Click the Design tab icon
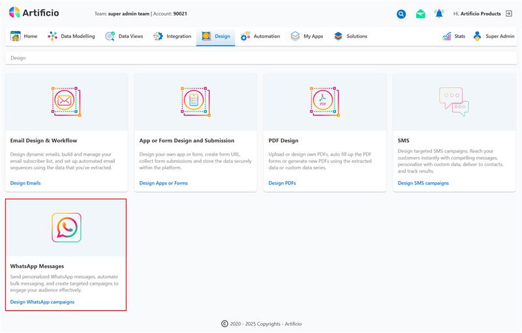Screen dimensions: 522x333 [x=206, y=36]
